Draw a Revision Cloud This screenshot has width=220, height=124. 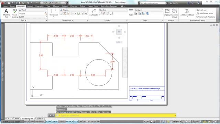click(175, 13)
